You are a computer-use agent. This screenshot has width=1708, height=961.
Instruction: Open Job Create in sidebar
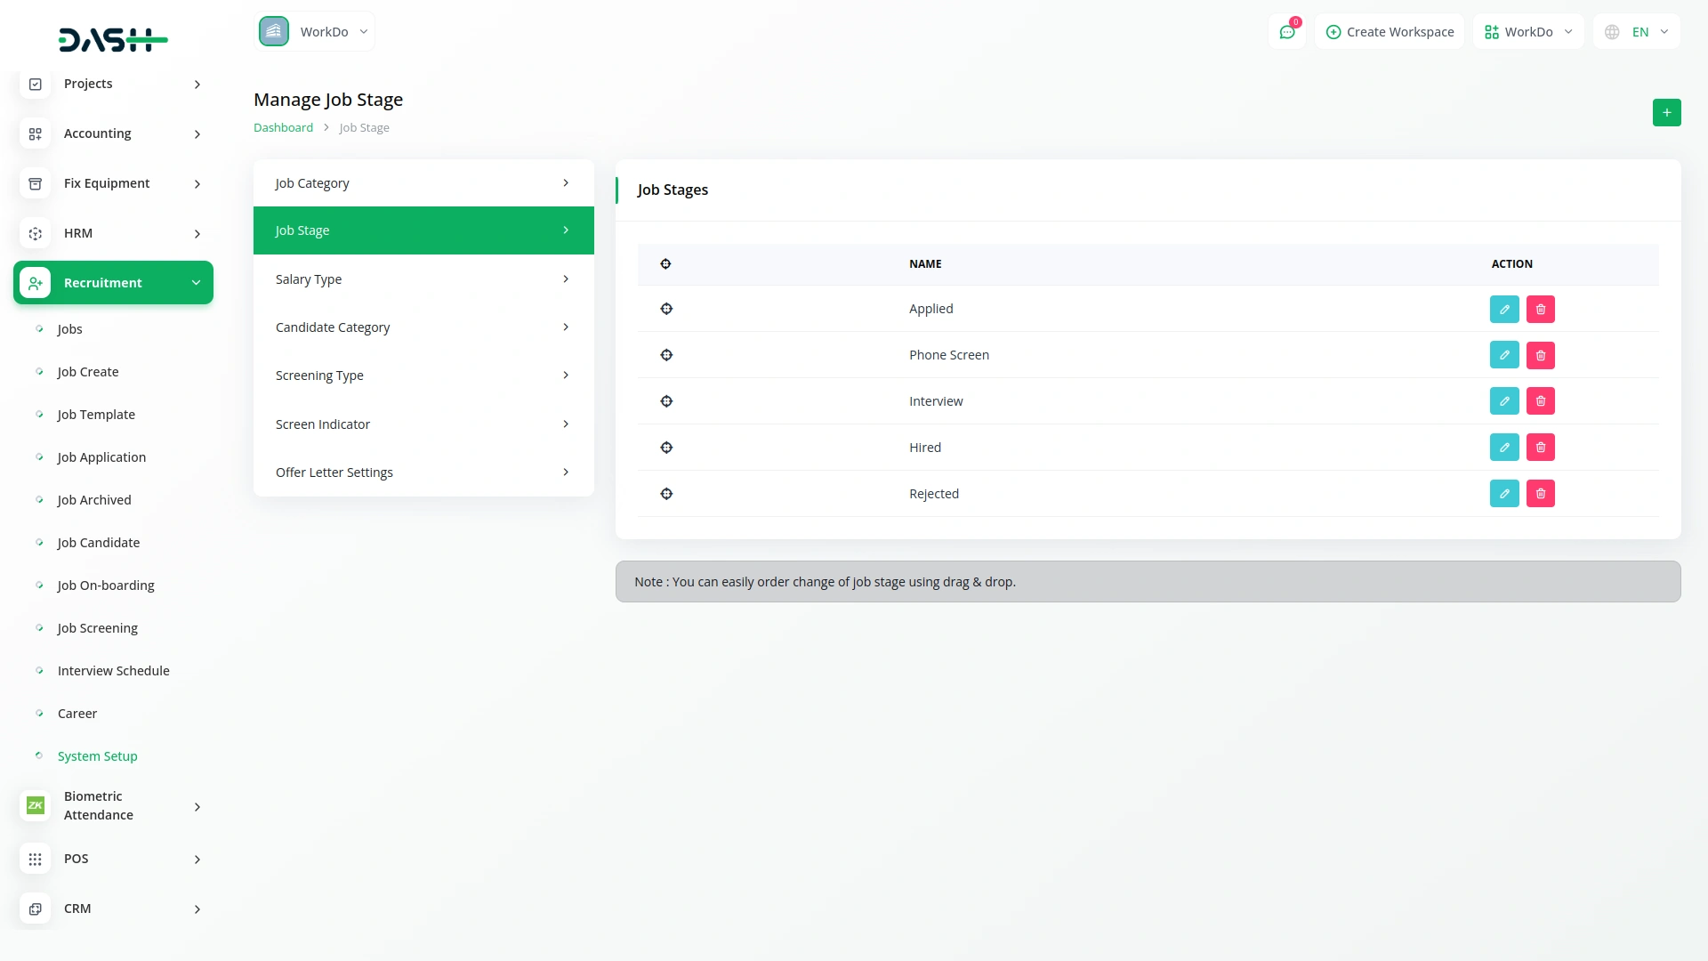[x=88, y=372]
